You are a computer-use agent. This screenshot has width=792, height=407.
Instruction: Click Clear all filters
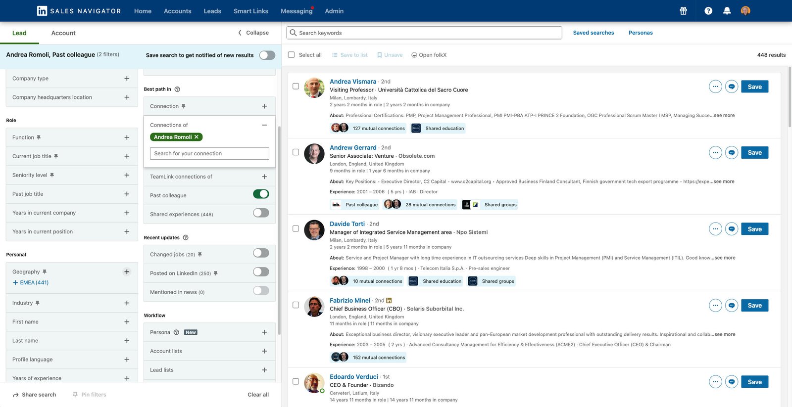[258, 395]
